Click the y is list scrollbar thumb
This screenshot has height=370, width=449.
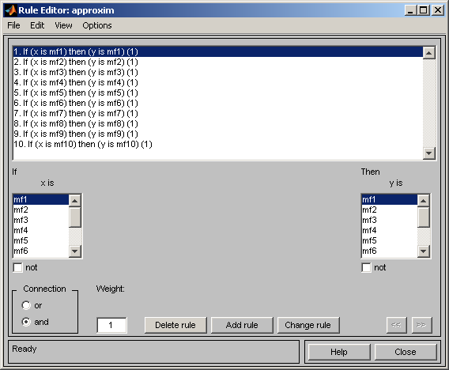tap(424, 217)
